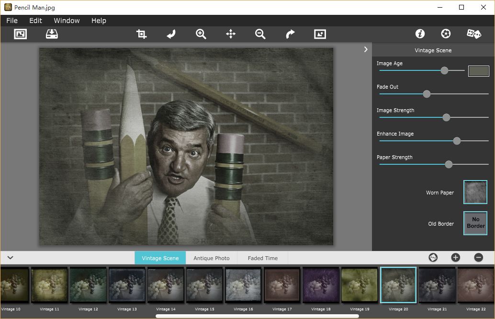The image size is (495, 319).
Task: Select the pan move tool
Action: (x=231, y=34)
